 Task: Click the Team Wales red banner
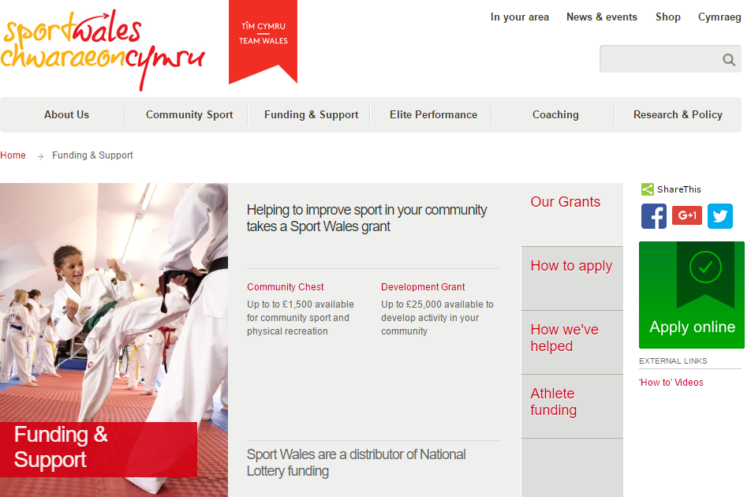point(263,42)
